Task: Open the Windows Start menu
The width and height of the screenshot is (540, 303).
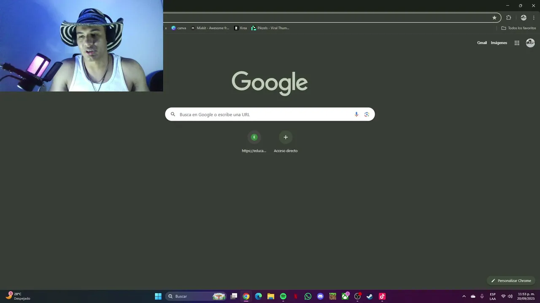Action: tap(158, 296)
